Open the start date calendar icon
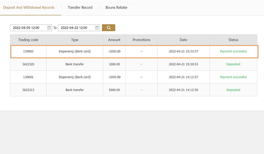The height and width of the screenshot is (154, 264). (49, 28)
